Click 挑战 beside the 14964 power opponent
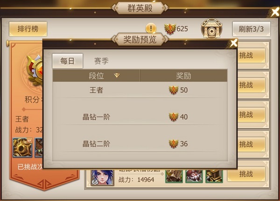 point(246,174)
